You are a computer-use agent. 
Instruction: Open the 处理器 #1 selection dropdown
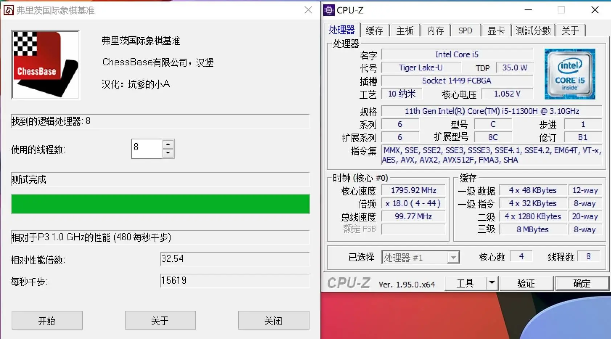[x=421, y=258]
